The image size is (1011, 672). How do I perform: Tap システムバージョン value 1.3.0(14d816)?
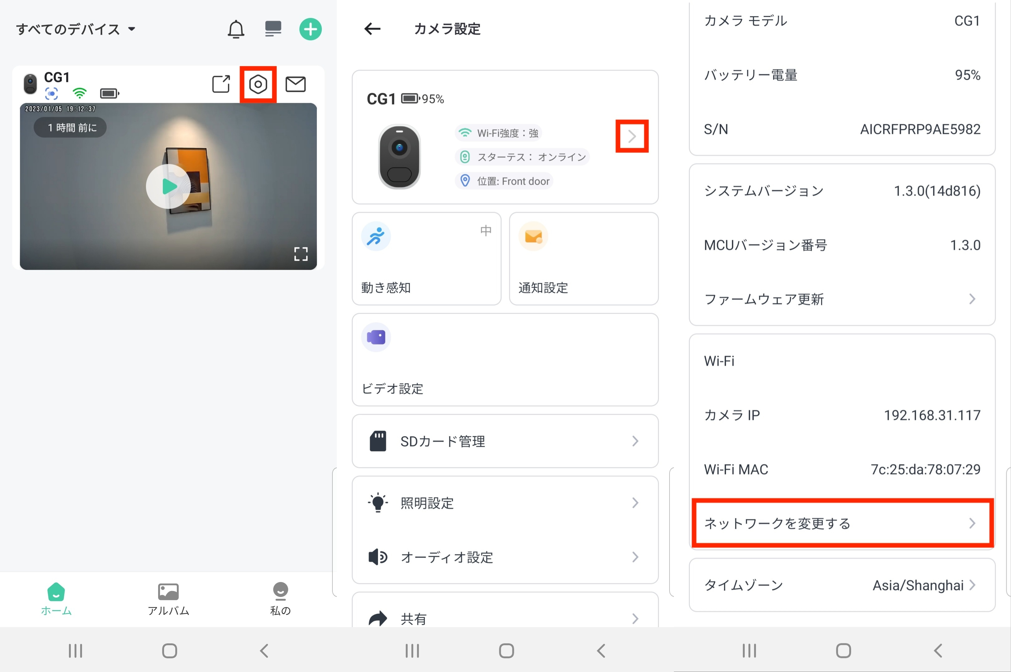pos(937,191)
